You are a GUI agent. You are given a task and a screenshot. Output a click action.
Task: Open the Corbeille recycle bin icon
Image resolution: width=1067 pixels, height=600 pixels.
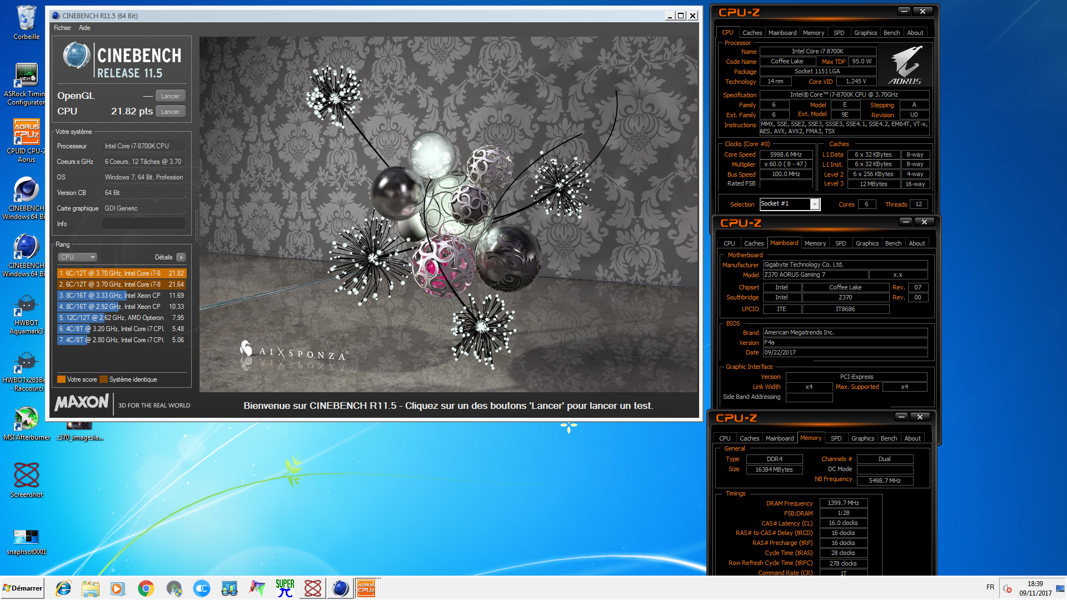click(x=26, y=22)
